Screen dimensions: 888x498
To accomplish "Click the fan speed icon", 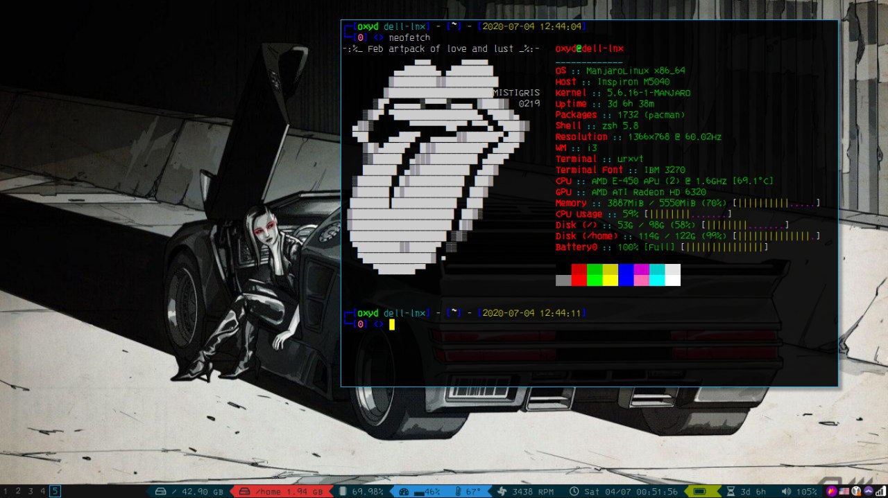I will pyautogui.click(x=502, y=491).
